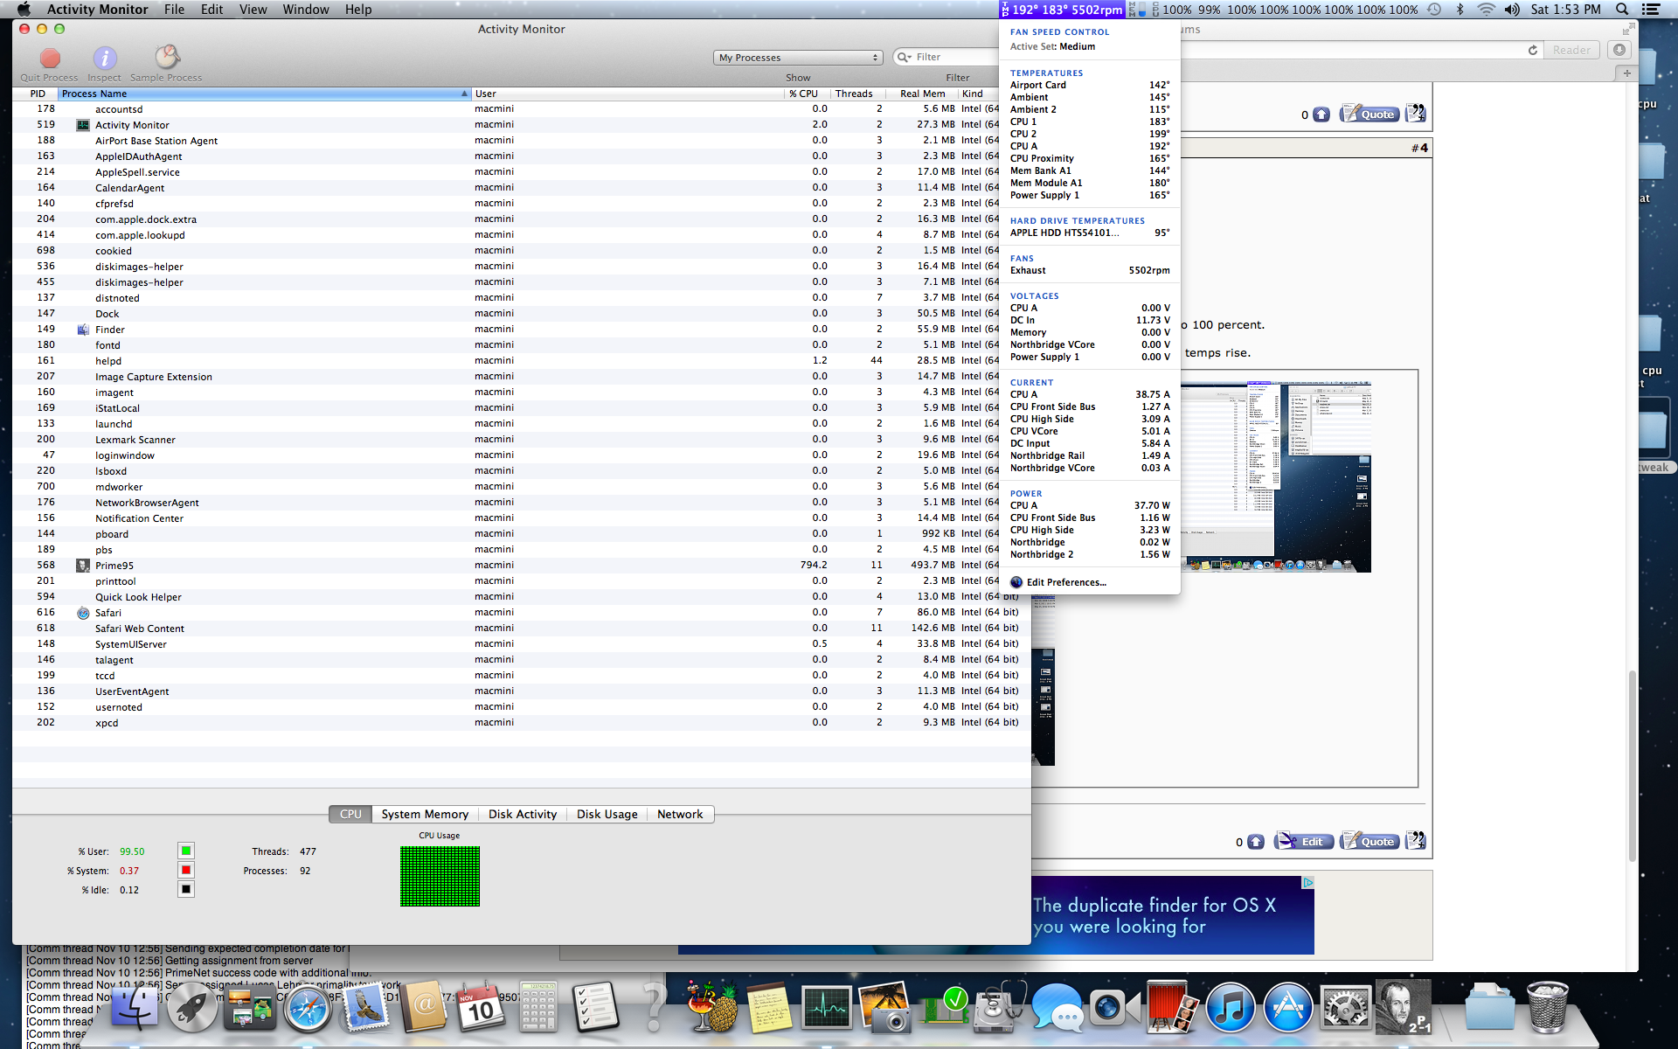Switch to the Network tab
The height and width of the screenshot is (1049, 1678).
click(x=680, y=814)
